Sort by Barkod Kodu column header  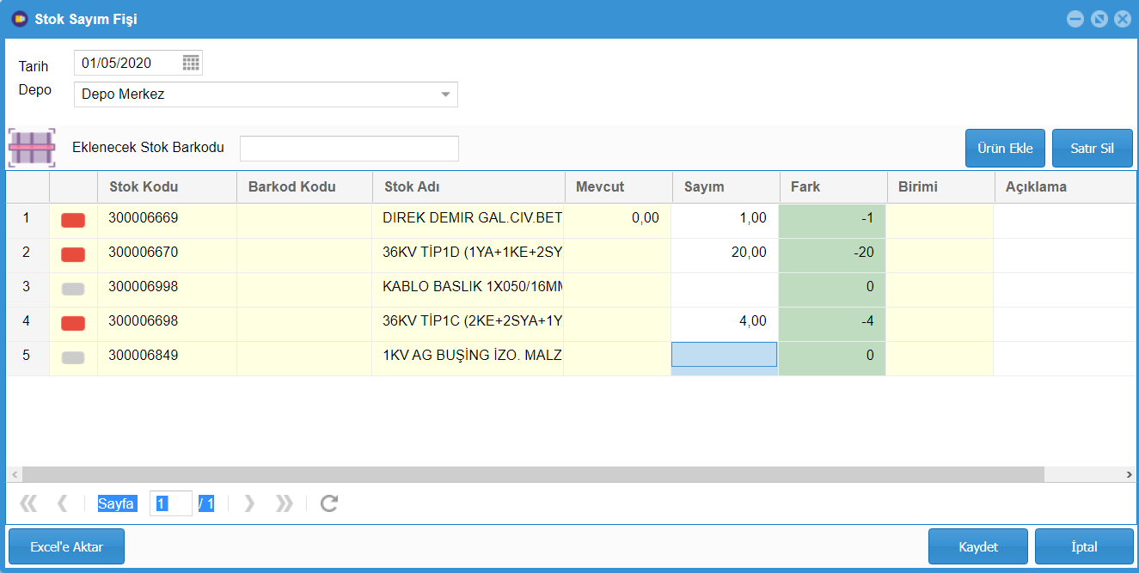coord(304,186)
